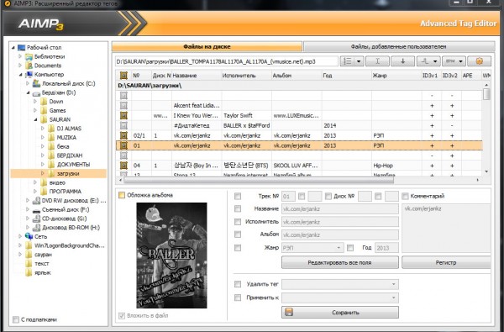This screenshot has height=332, width=504.
Task: Toggle the Трек № checkbox
Action: pyautogui.click(x=238, y=196)
